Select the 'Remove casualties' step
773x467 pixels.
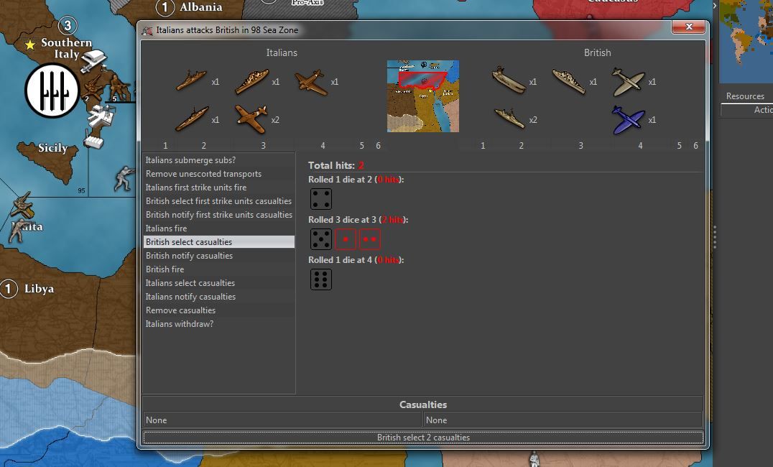point(219,310)
